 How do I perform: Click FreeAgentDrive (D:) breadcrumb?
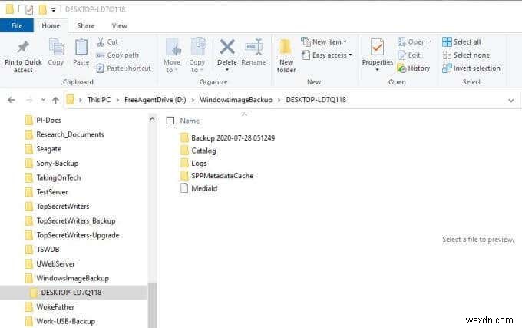[x=155, y=100]
